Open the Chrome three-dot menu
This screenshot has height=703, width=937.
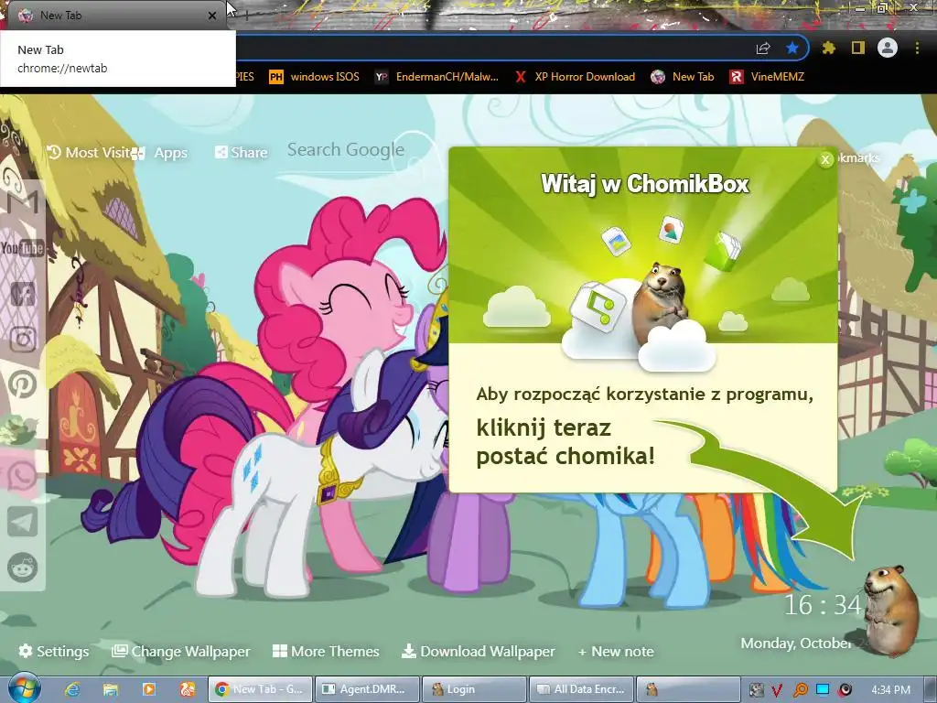[x=917, y=48]
